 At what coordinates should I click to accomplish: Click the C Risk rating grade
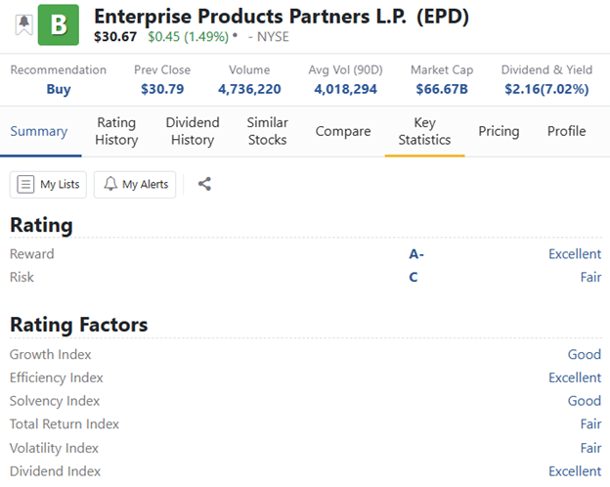414,278
